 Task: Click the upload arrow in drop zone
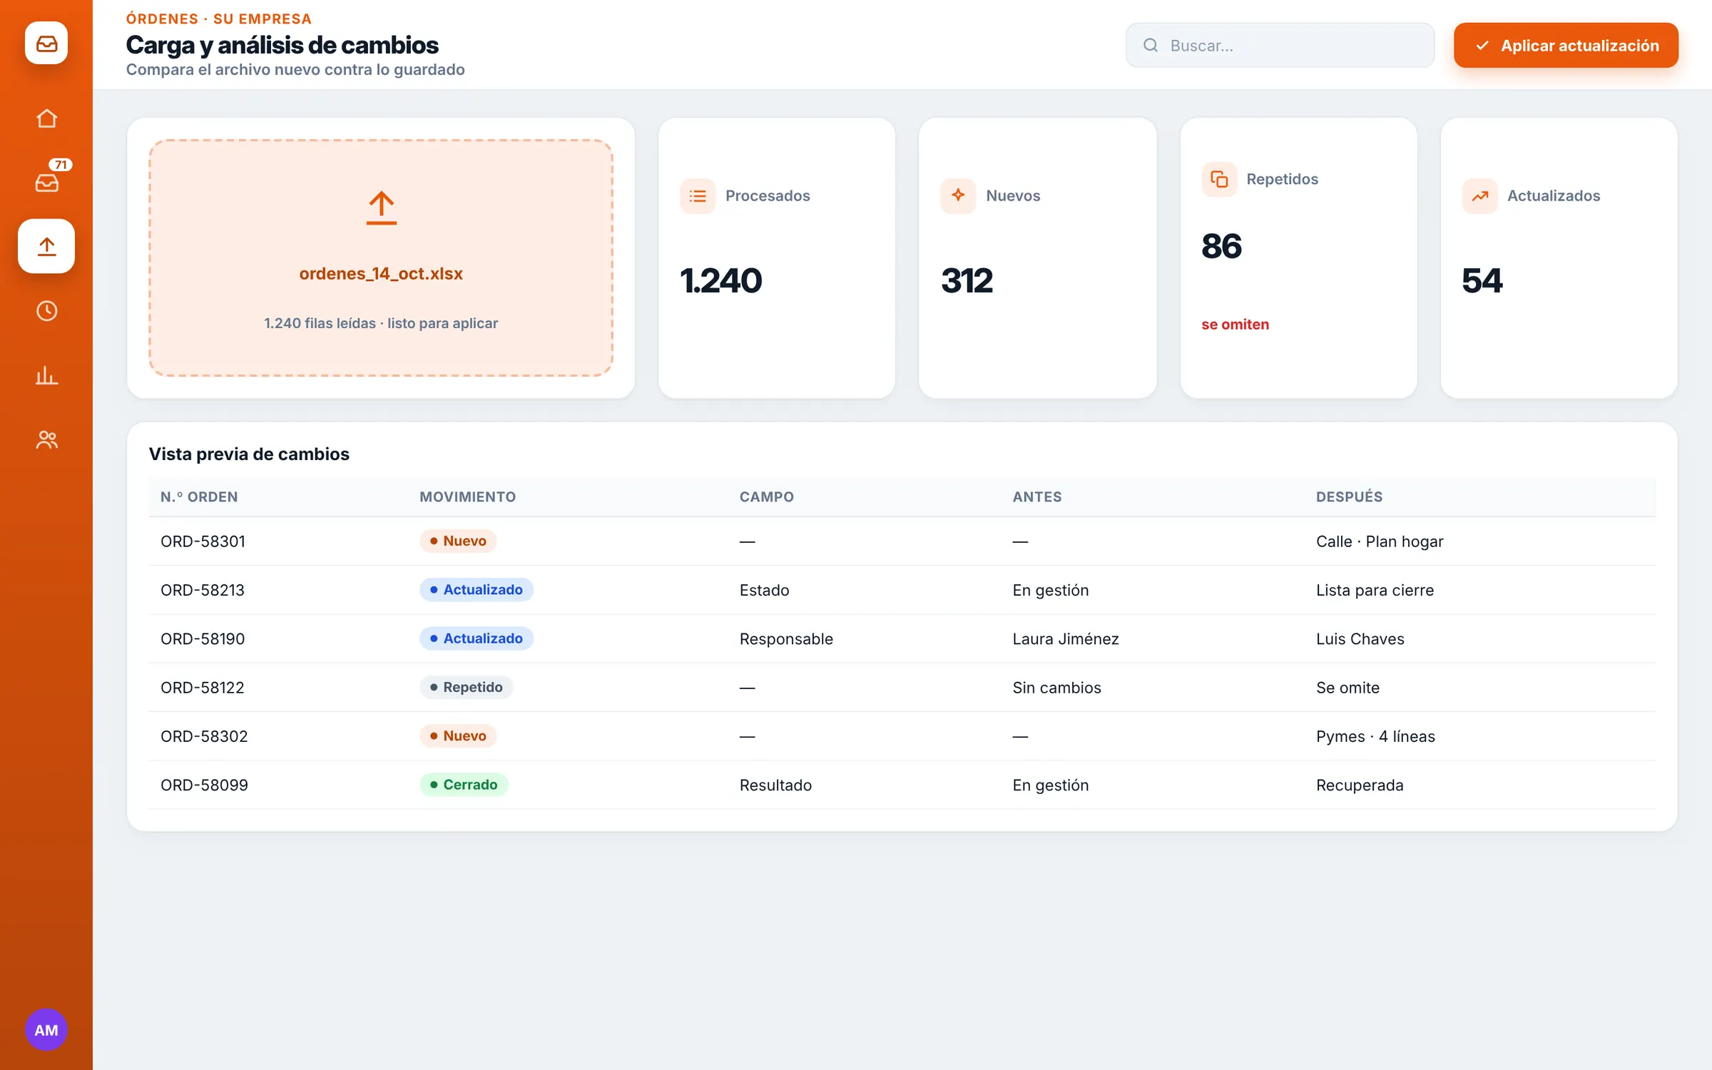pos(381,208)
